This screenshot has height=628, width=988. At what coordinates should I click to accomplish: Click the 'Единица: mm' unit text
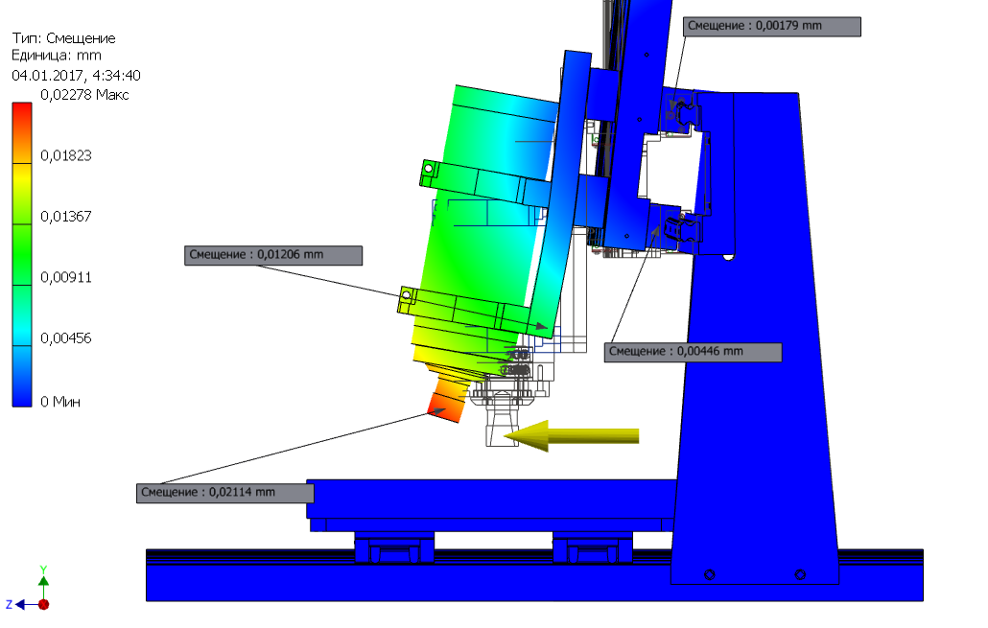coord(57,56)
